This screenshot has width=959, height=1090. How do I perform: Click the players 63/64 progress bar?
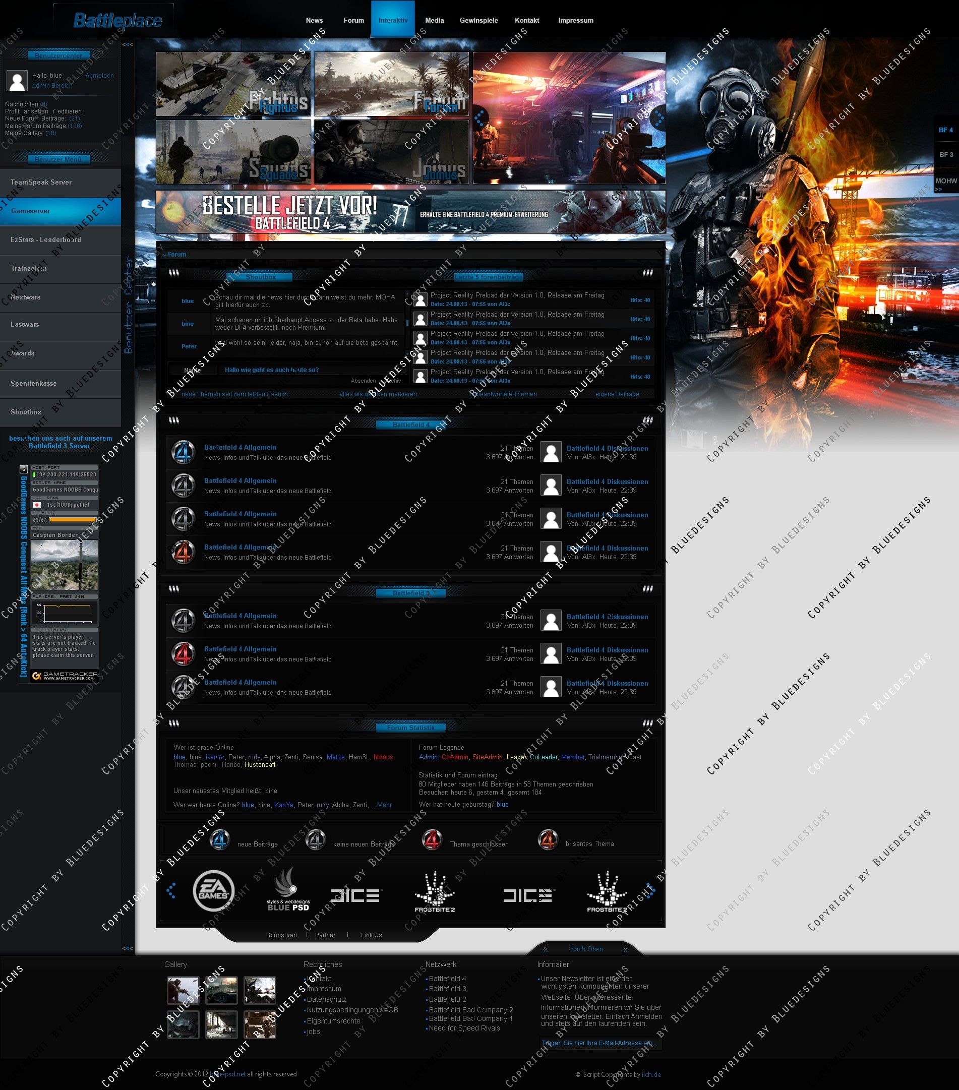[73, 520]
